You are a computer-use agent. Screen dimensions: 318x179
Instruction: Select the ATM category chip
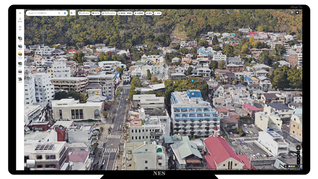[x=158, y=13]
